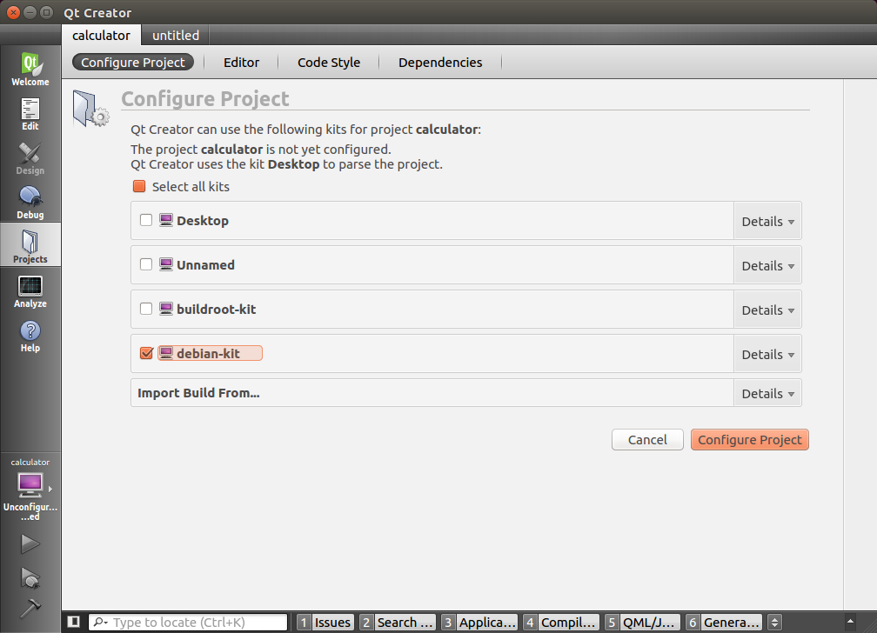Switch to the untitled project tab

(x=176, y=36)
